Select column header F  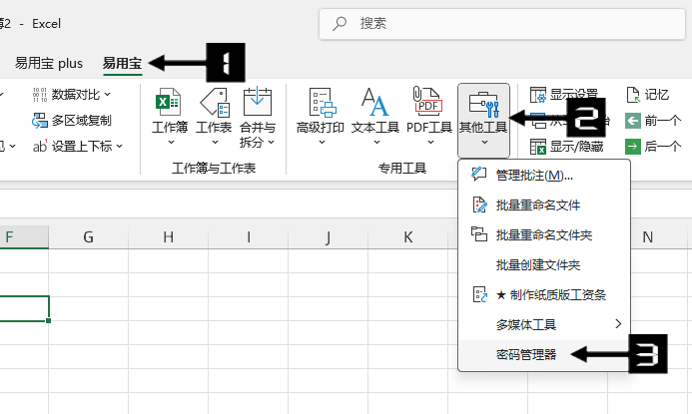point(24,237)
